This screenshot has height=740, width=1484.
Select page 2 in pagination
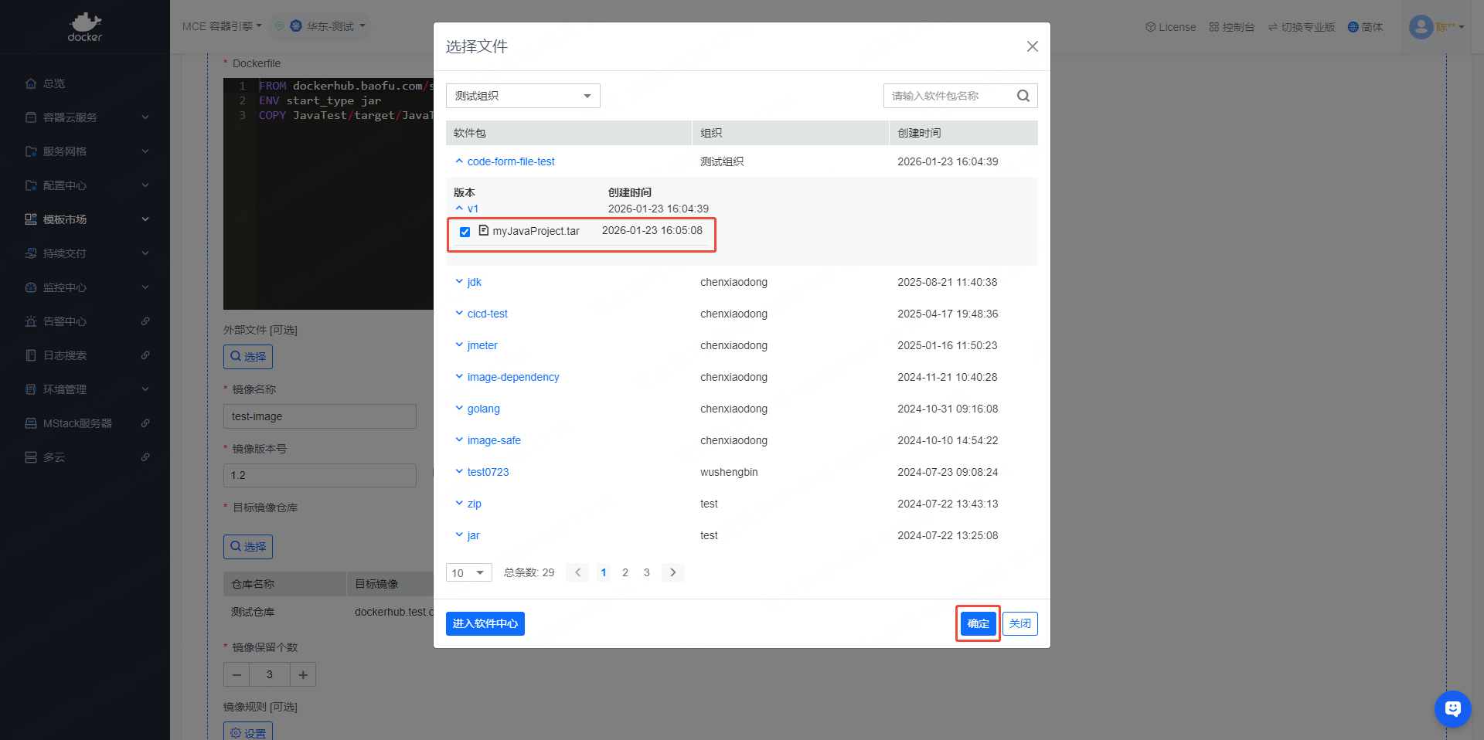(625, 572)
